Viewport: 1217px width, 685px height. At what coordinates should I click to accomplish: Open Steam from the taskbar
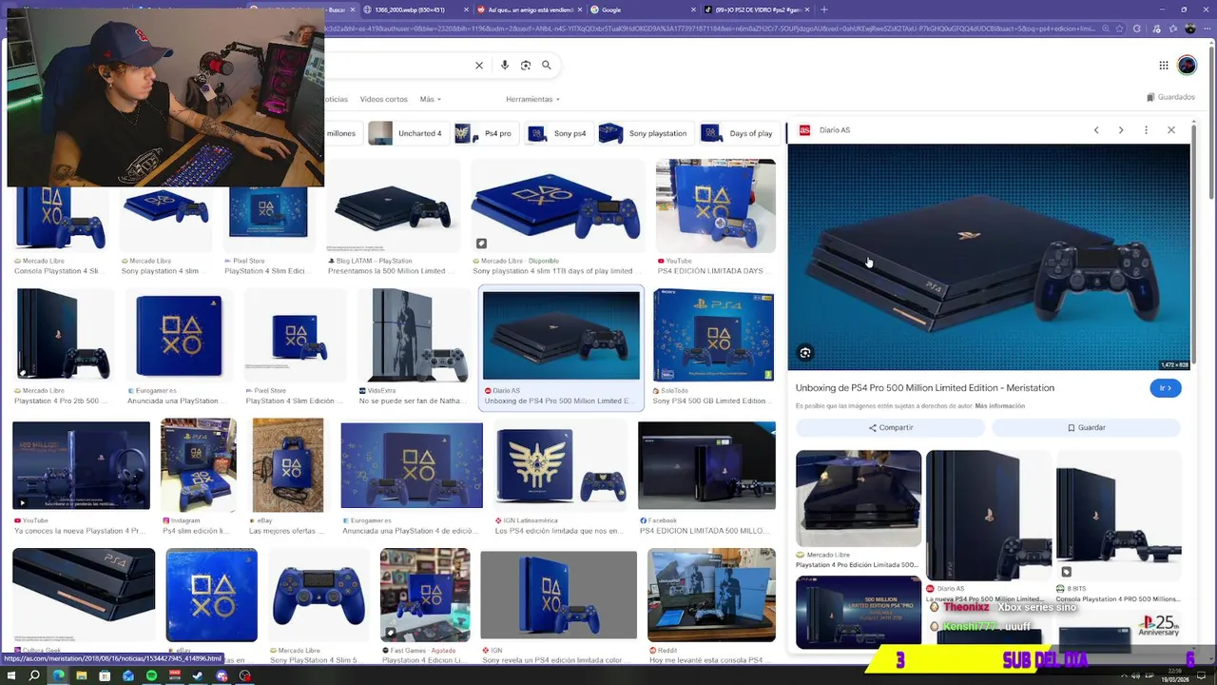(x=198, y=675)
